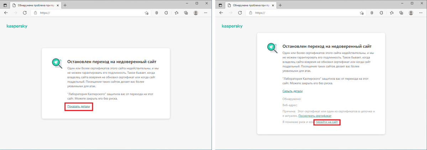Open Favorites list in right window

tap(391, 13)
